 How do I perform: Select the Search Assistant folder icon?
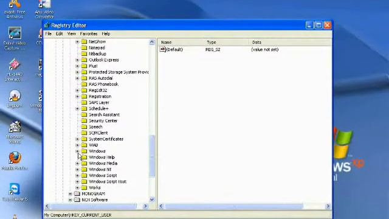(x=84, y=115)
